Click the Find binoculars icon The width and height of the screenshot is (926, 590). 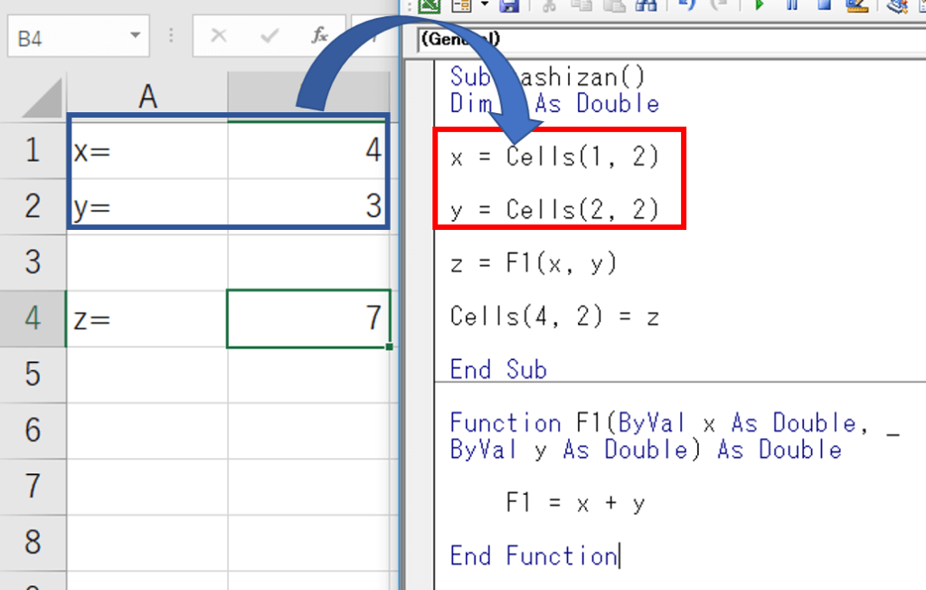tap(645, 5)
